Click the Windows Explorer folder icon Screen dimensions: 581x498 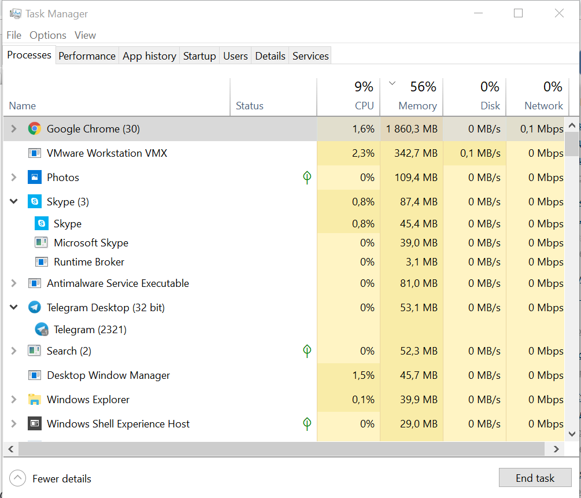[x=35, y=399]
